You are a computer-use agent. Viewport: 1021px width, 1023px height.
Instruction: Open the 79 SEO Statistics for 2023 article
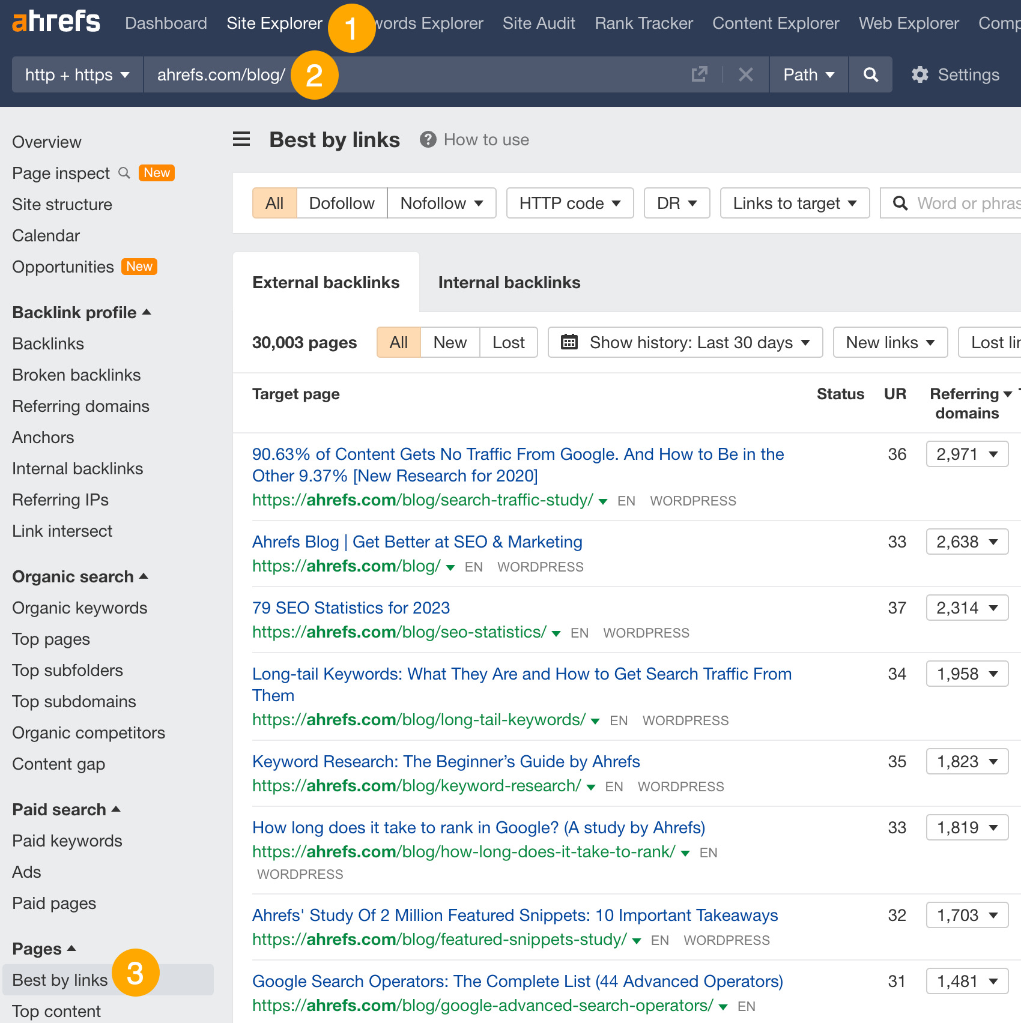[x=351, y=608]
